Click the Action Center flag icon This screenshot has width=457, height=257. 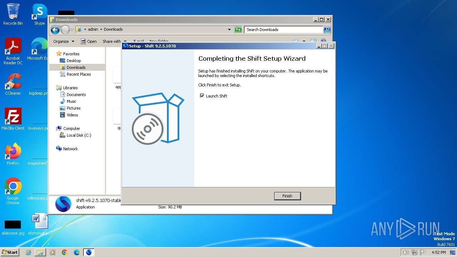(x=423, y=252)
